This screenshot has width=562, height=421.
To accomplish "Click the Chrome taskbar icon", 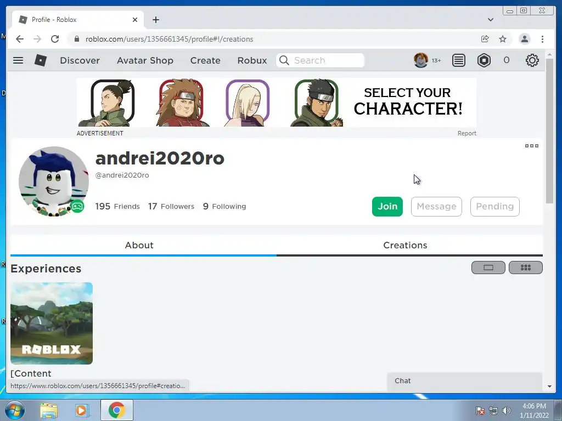I will click(117, 410).
